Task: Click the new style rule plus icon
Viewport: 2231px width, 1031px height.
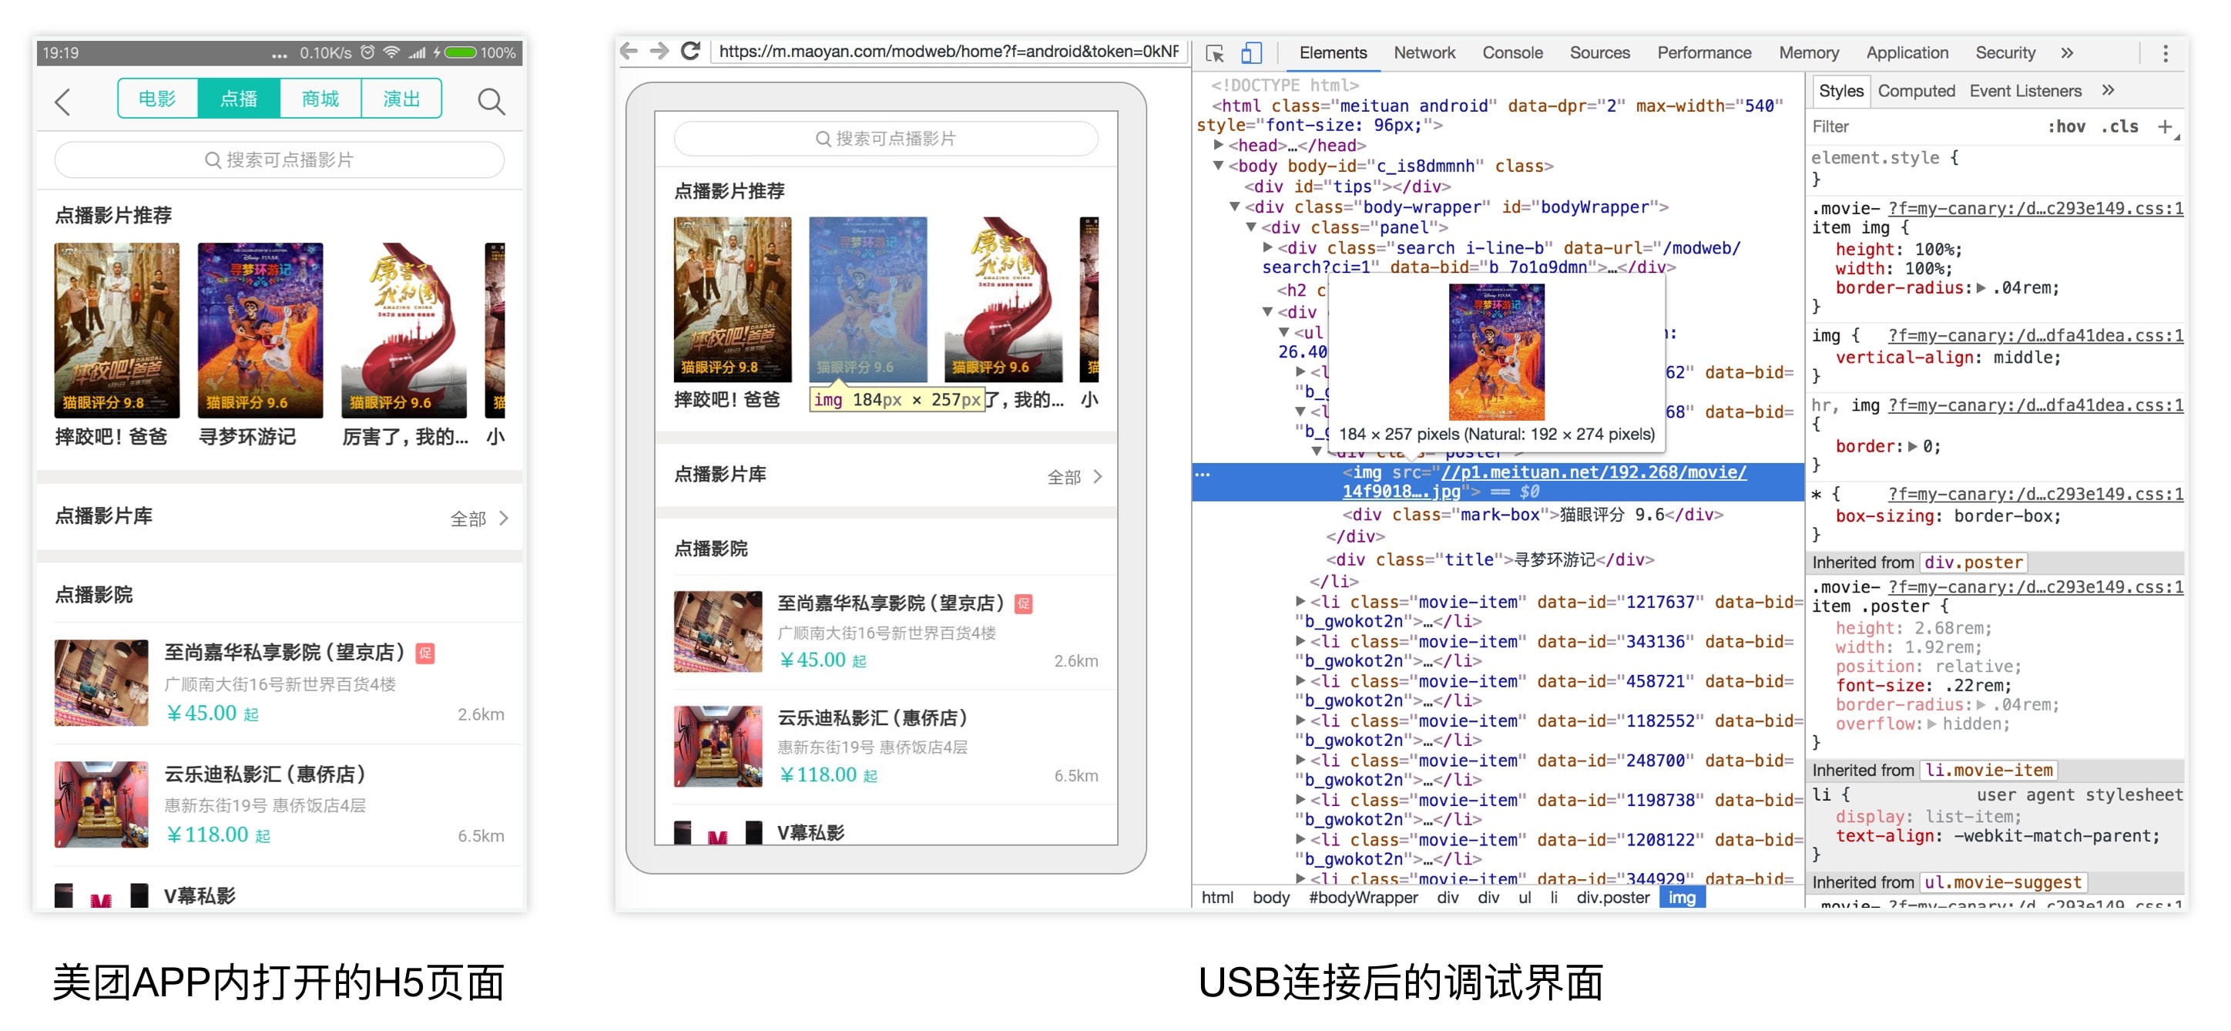Action: [x=2164, y=126]
